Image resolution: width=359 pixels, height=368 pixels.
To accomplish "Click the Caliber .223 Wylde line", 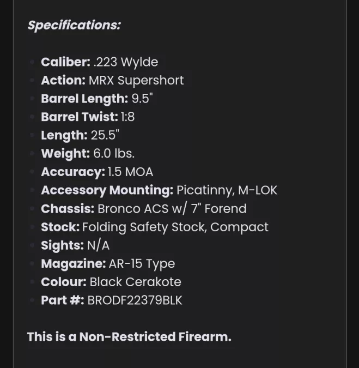I will (x=100, y=62).
